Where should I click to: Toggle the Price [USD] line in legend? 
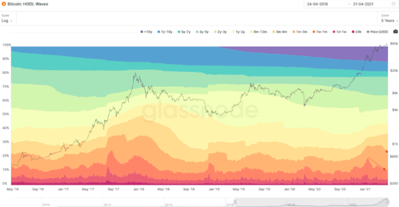point(377,32)
